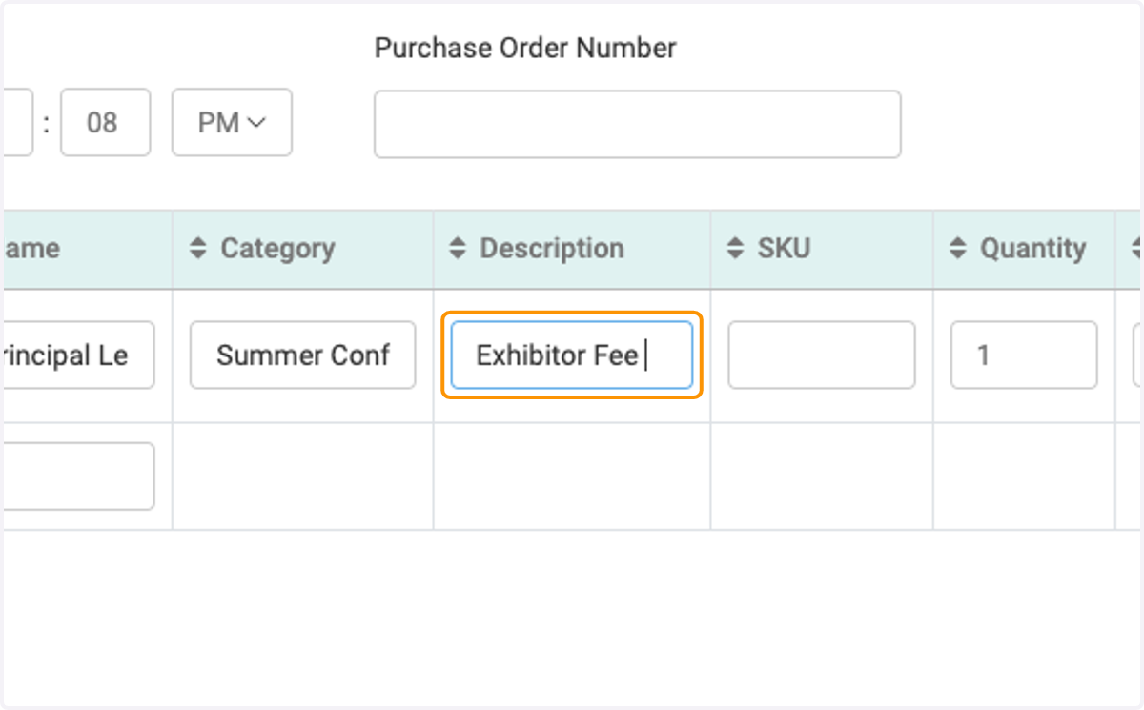Click the sort arrows beside Description
The width and height of the screenshot is (1144, 710).
point(458,249)
